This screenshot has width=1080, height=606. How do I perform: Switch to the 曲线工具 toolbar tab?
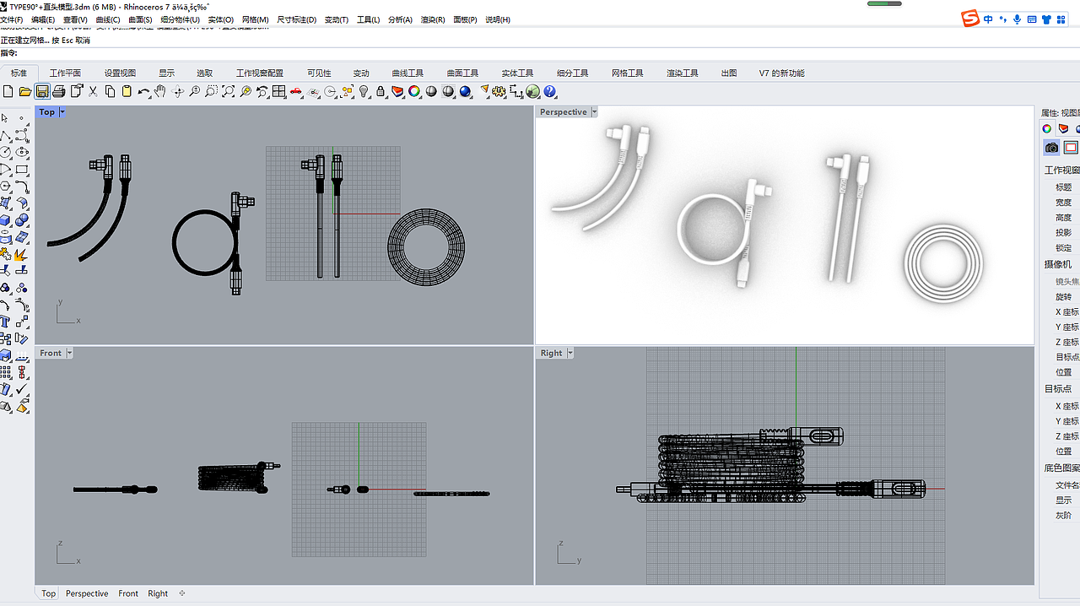408,73
